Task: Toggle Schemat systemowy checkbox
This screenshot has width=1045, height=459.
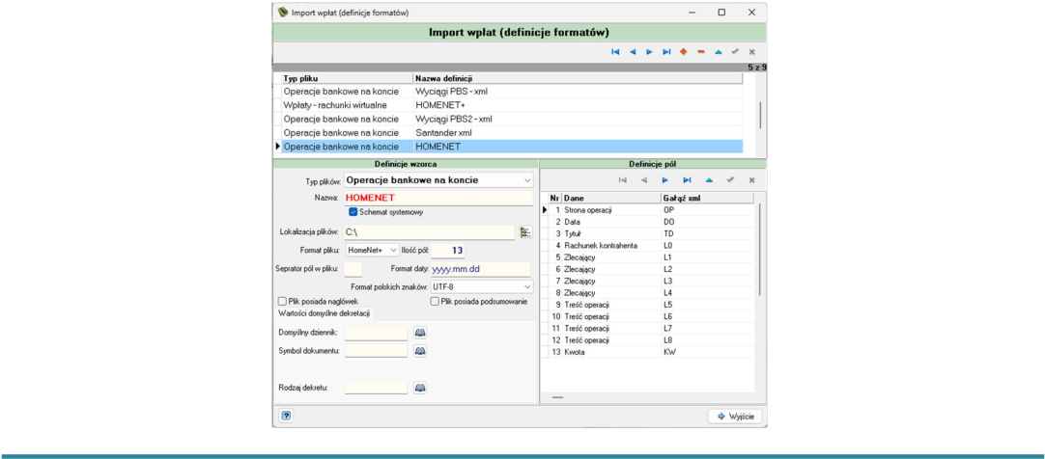Action: coord(353,212)
